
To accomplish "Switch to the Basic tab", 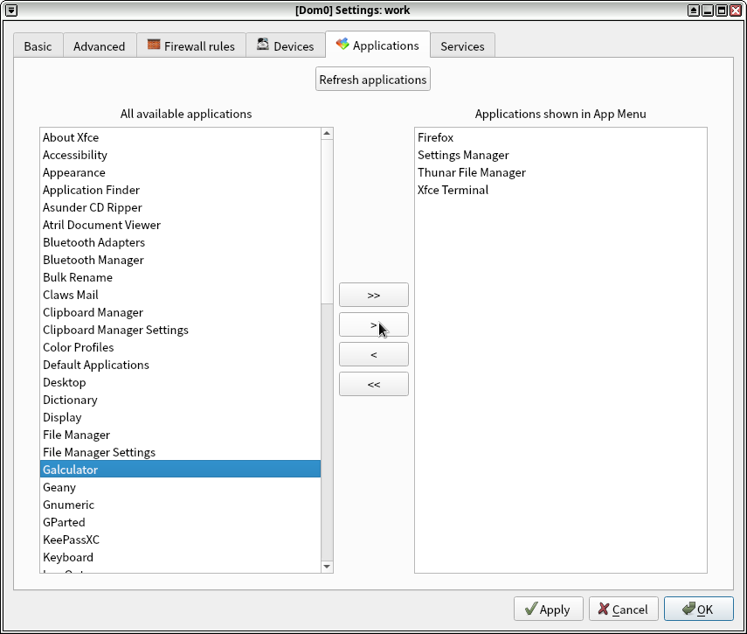I will (38, 45).
